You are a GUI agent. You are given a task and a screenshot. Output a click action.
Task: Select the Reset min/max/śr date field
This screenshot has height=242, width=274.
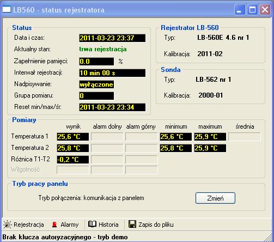(x=112, y=107)
